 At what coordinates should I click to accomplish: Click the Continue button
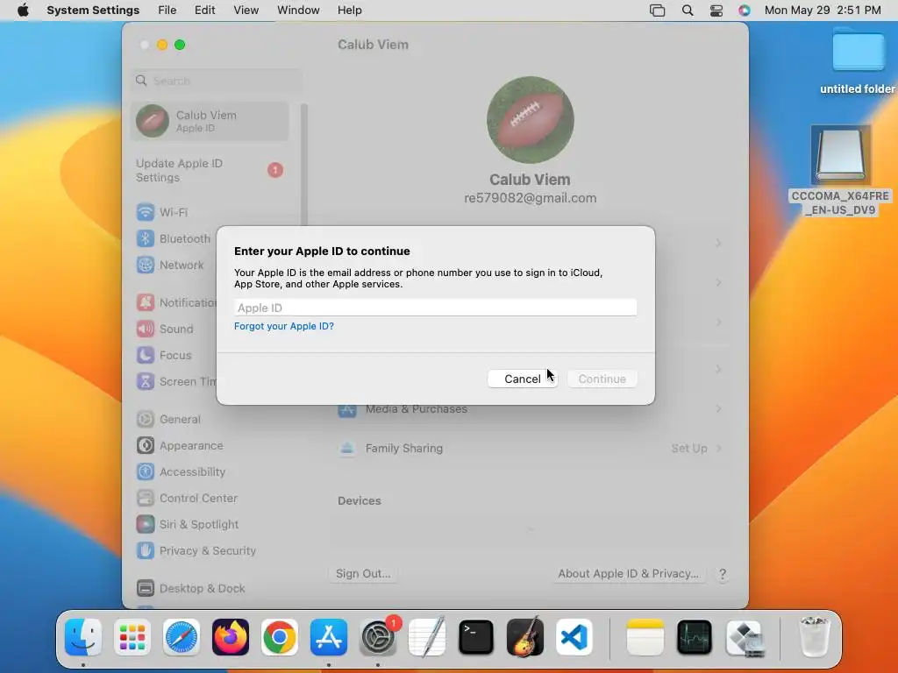click(x=602, y=379)
